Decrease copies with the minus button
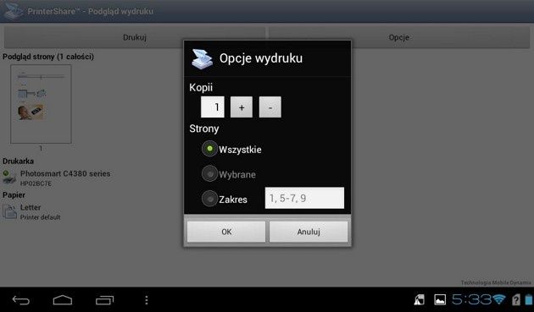The width and height of the screenshot is (534, 312). tap(270, 107)
